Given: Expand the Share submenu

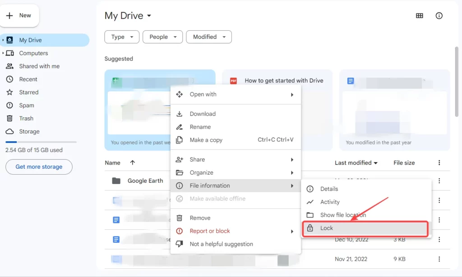Looking at the screenshot, I should [236, 160].
